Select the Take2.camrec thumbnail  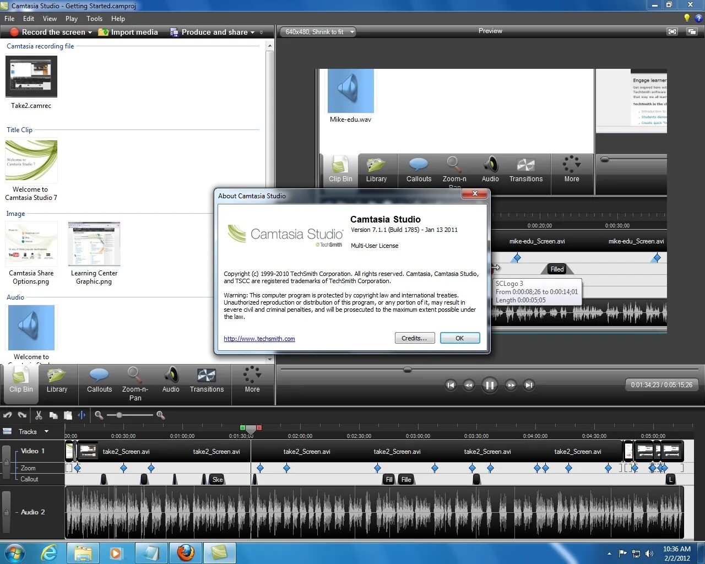pos(31,77)
